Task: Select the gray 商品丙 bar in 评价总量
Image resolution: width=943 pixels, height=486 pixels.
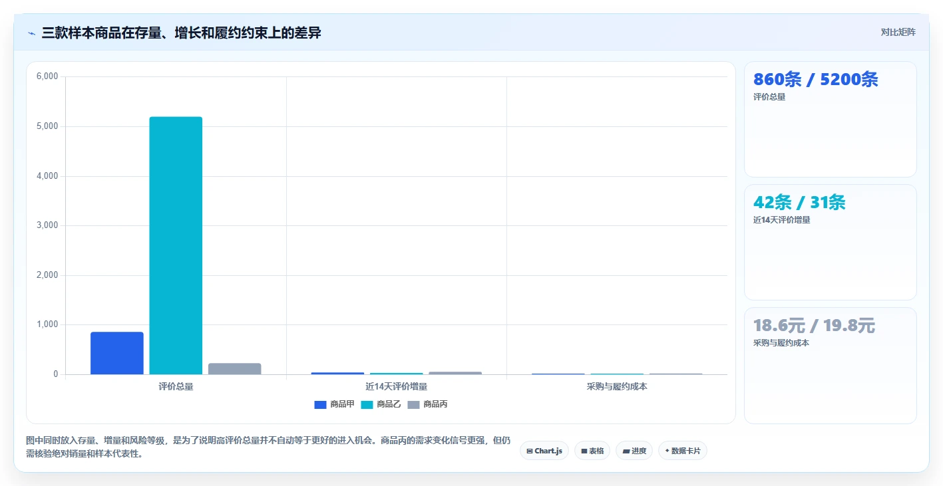Action: [234, 369]
